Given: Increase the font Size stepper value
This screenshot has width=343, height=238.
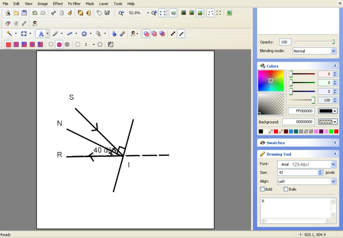Looking at the screenshot, I should point(320,171).
